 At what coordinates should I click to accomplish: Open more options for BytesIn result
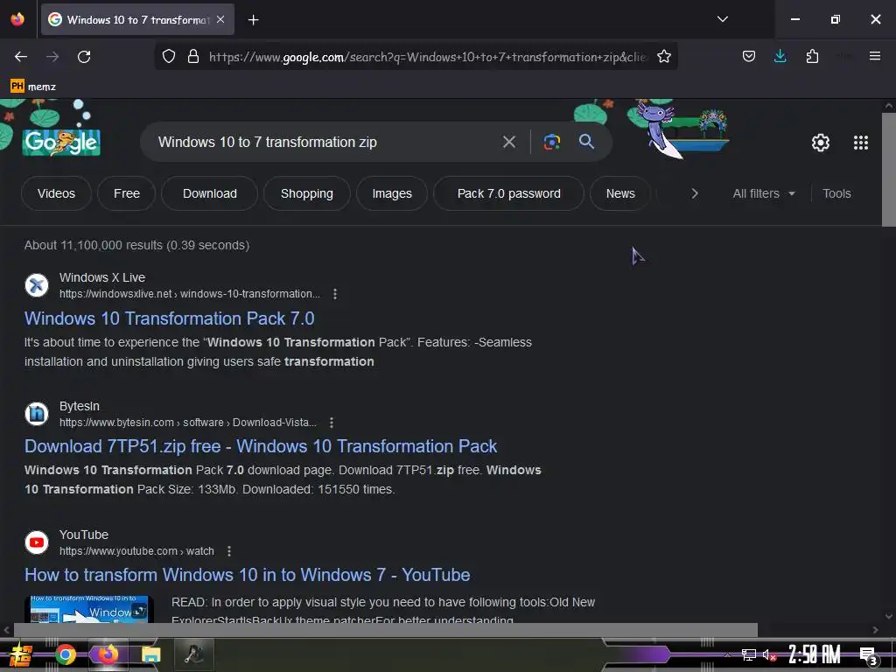tap(332, 423)
